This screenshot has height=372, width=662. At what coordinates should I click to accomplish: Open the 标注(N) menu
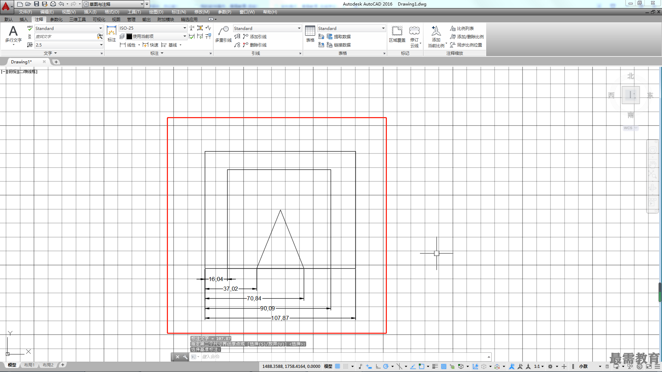click(x=179, y=12)
